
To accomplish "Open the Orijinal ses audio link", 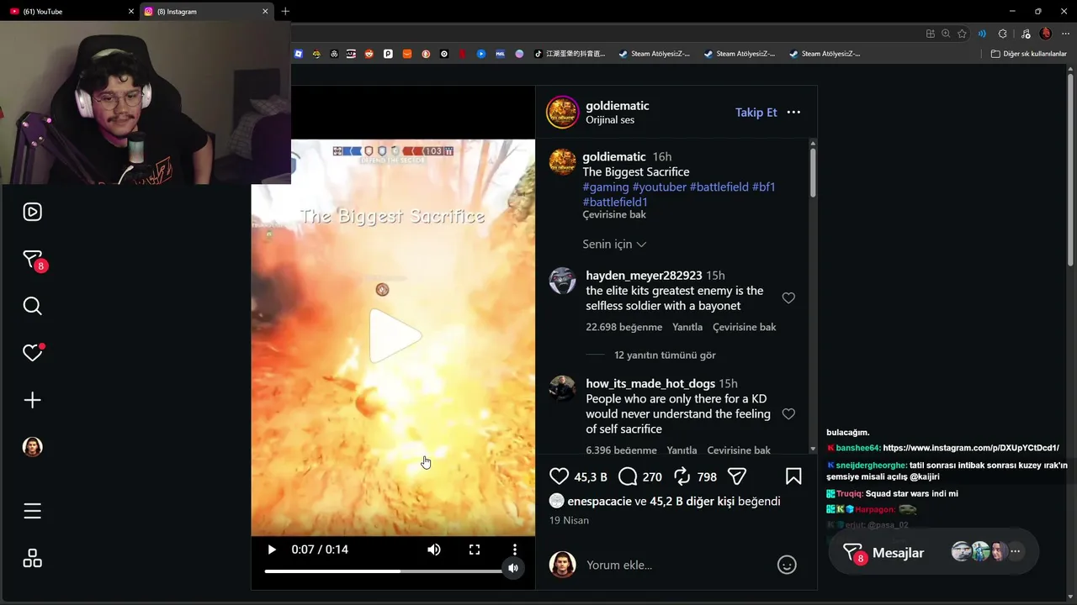I will coord(610,120).
